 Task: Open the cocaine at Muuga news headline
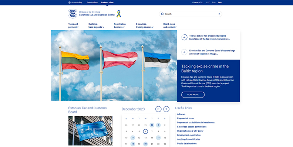(x=212, y=52)
